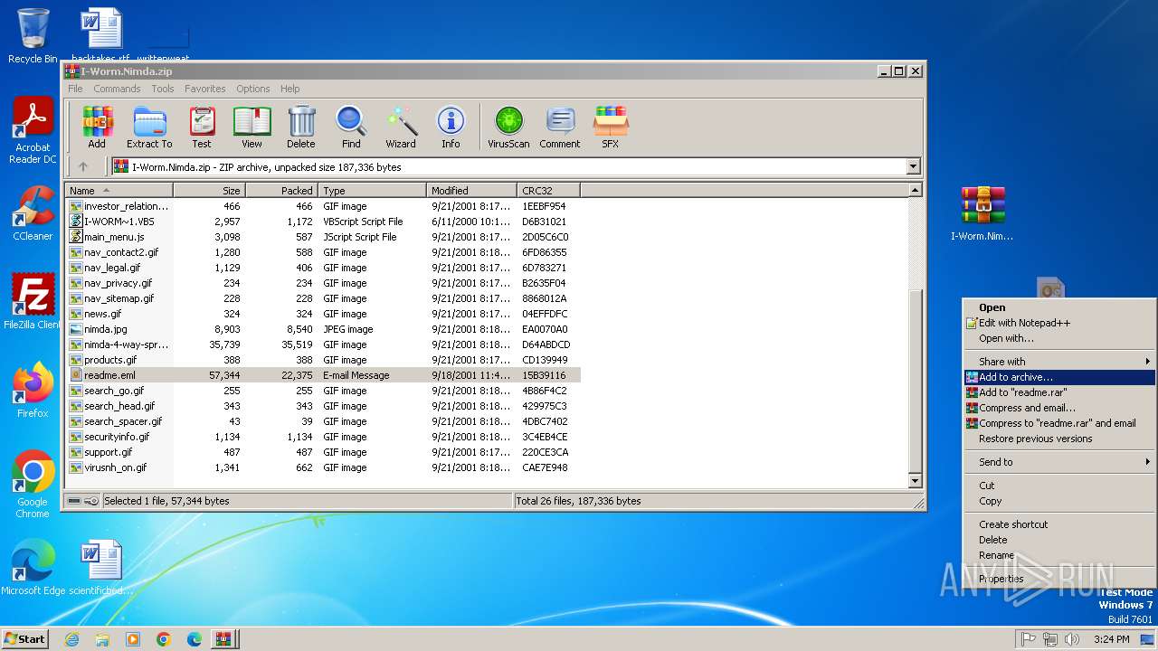This screenshot has width=1158, height=651.
Task: Select I-Worm.Nimda archive desktop icon
Action: tap(982, 213)
